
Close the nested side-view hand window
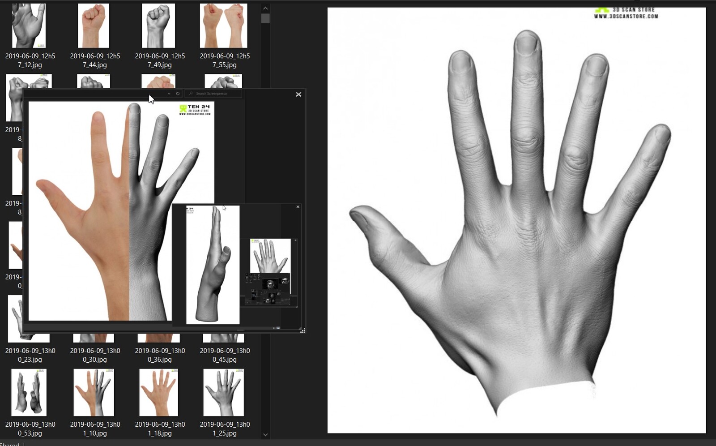pos(298,207)
